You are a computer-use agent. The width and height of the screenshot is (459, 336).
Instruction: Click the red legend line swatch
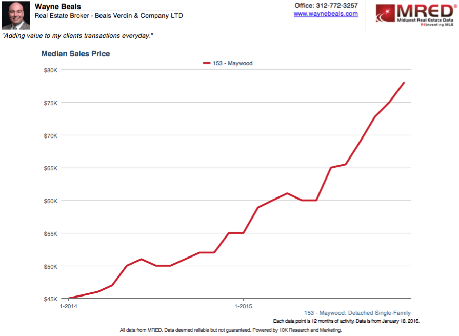click(207, 63)
